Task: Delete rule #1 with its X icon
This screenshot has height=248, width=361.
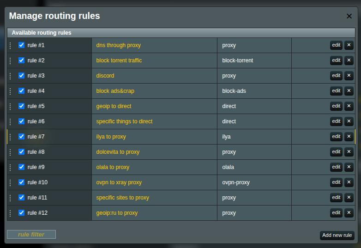Action: click(349, 45)
